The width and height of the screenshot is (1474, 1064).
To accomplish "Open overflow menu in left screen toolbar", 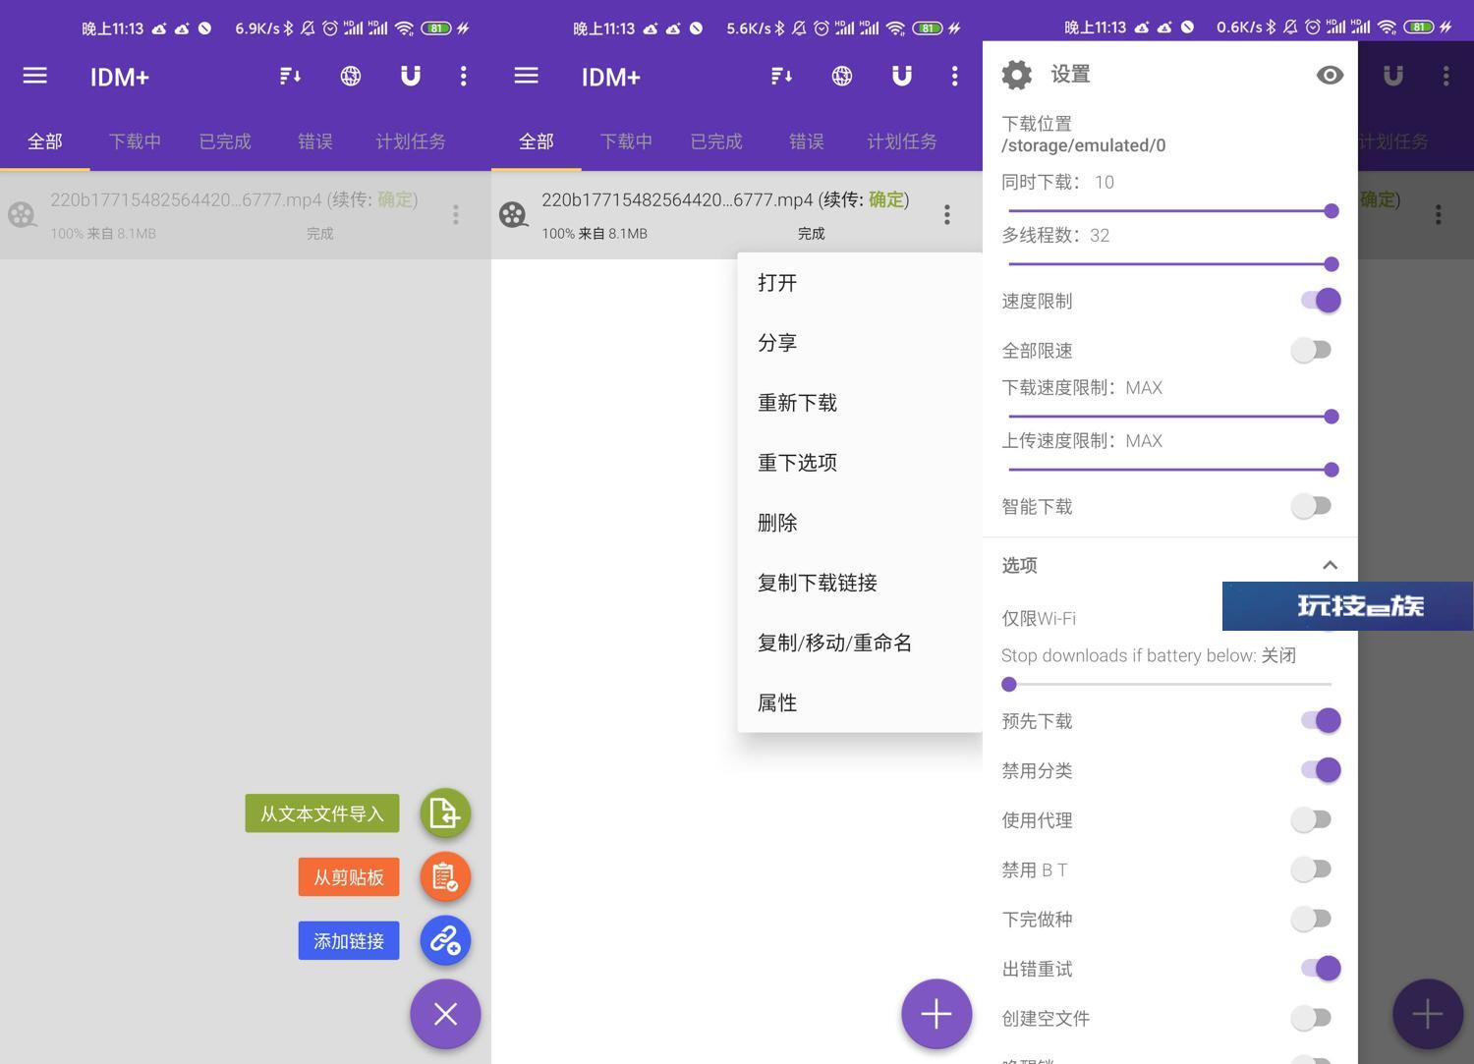I will (464, 76).
